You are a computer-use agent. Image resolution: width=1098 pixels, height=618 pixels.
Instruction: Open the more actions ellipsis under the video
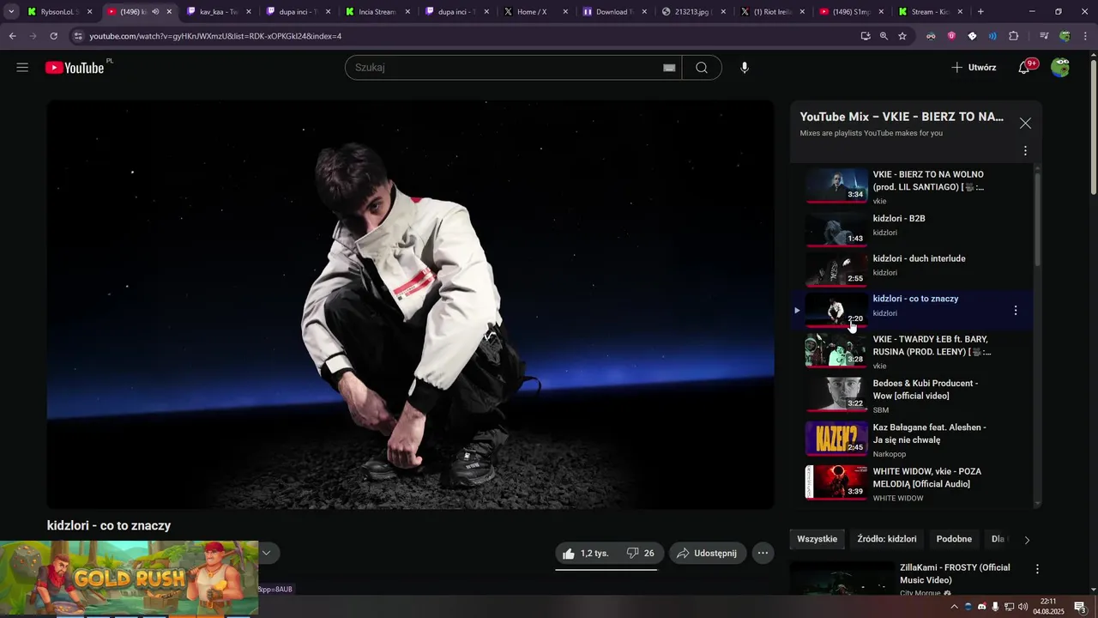click(x=763, y=554)
